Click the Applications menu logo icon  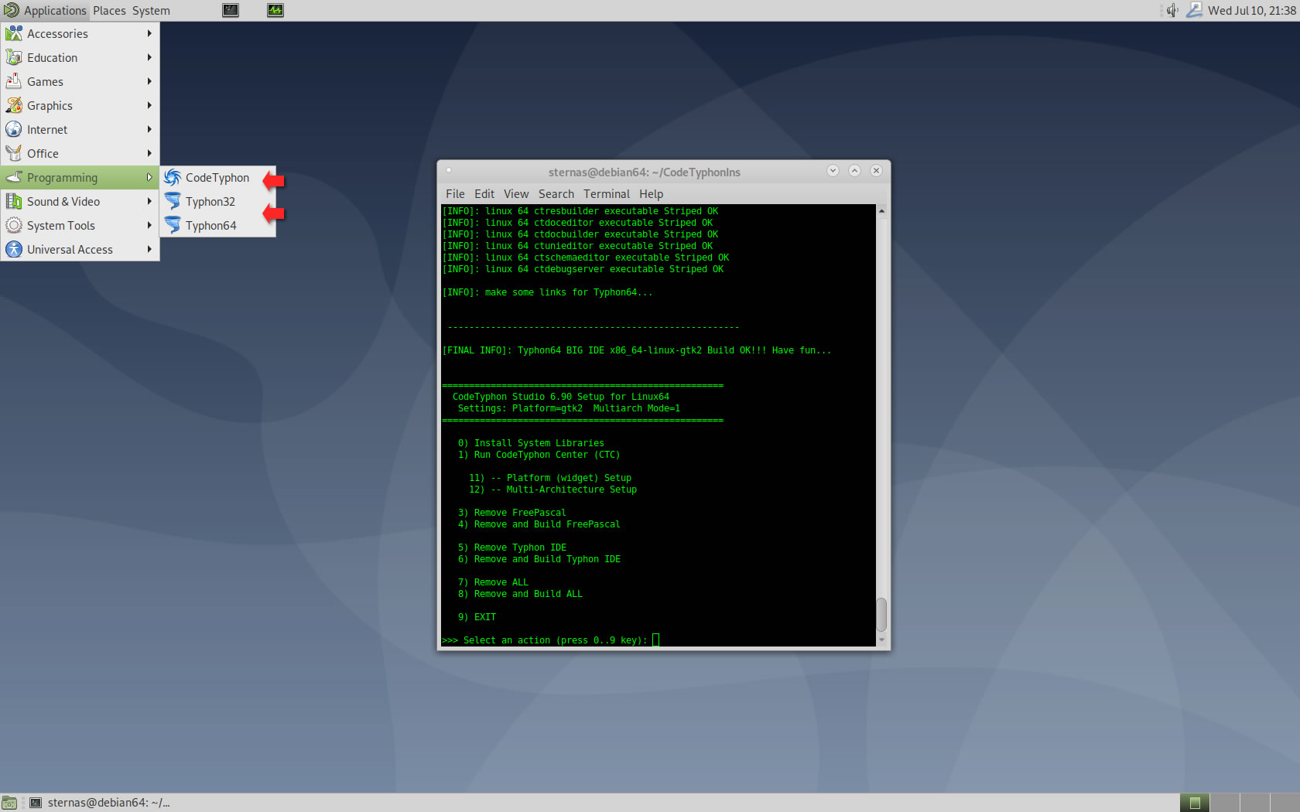tap(12, 10)
